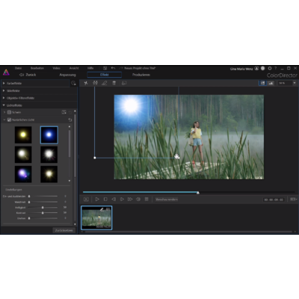Click the undo arrow in the title bar
299x299 pixels.
pos(113,68)
